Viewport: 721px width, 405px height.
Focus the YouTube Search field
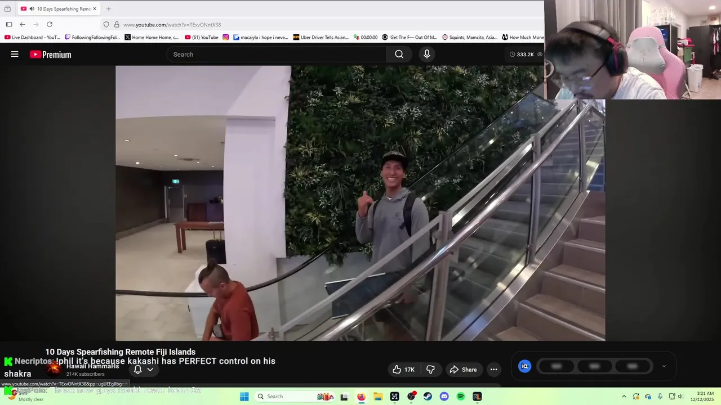coord(276,55)
